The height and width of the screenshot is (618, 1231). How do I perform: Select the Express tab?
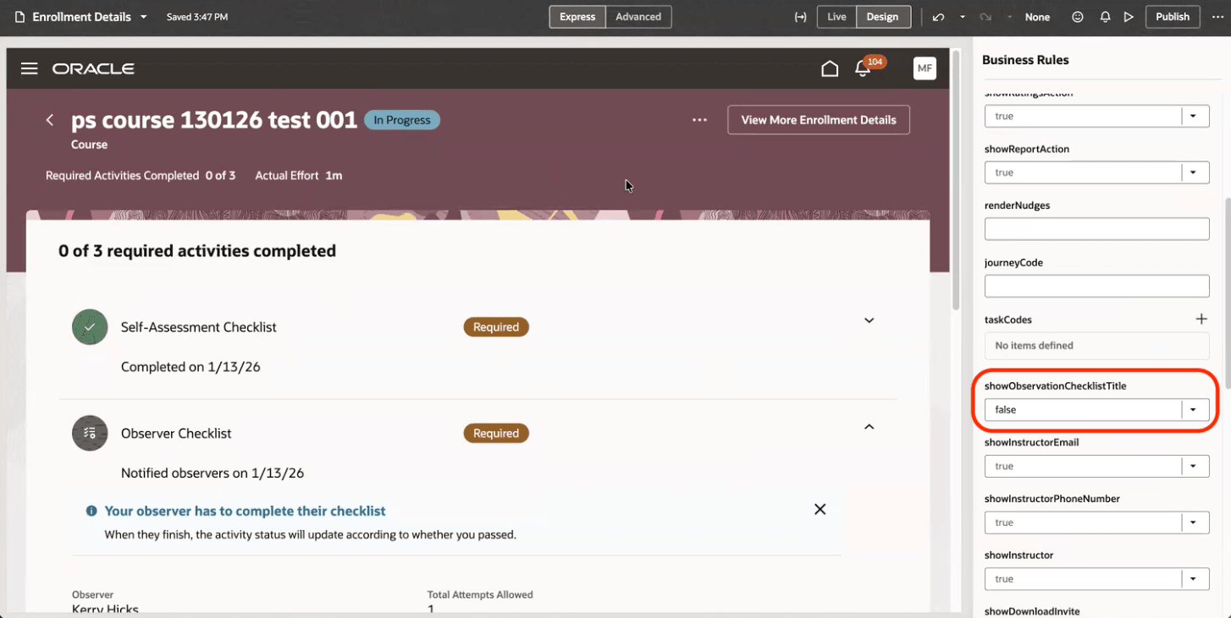pos(577,16)
